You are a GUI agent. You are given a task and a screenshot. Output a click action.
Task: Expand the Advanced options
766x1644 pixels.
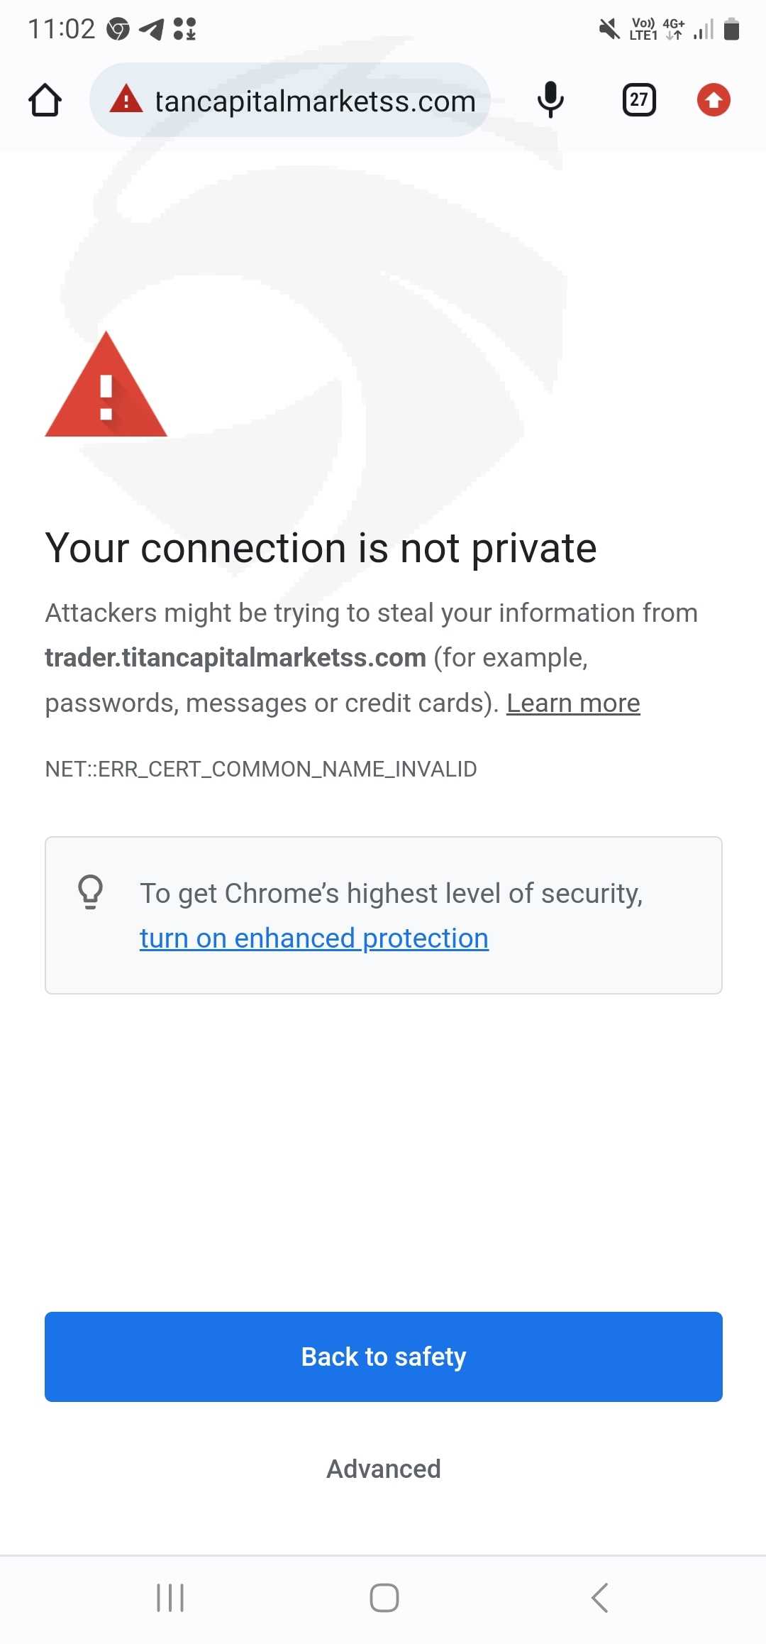click(x=384, y=1469)
